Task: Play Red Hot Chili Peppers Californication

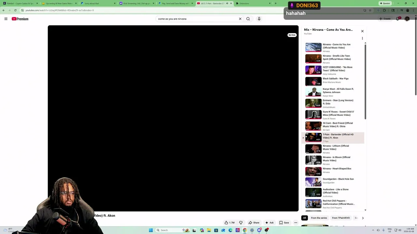Action: [333, 204]
